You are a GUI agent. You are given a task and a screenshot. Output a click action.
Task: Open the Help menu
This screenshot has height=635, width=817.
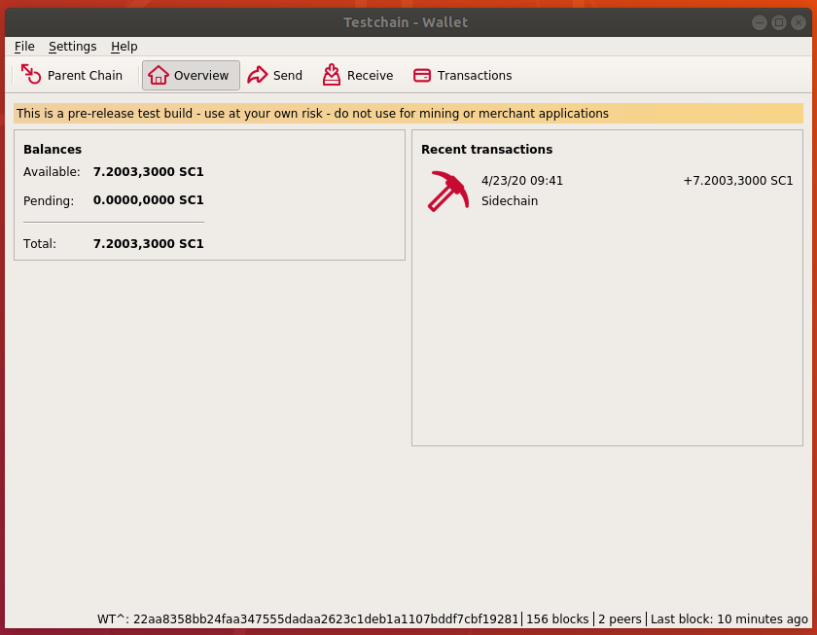[124, 47]
